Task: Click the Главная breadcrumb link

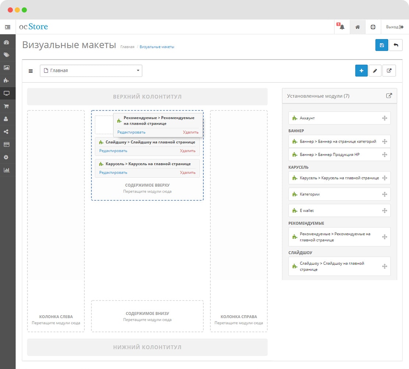Action: pyautogui.click(x=127, y=47)
